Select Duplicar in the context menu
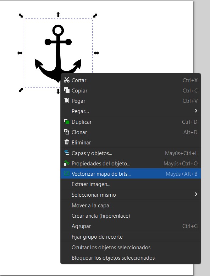This screenshot has height=276, width=210. coord(131,122)
